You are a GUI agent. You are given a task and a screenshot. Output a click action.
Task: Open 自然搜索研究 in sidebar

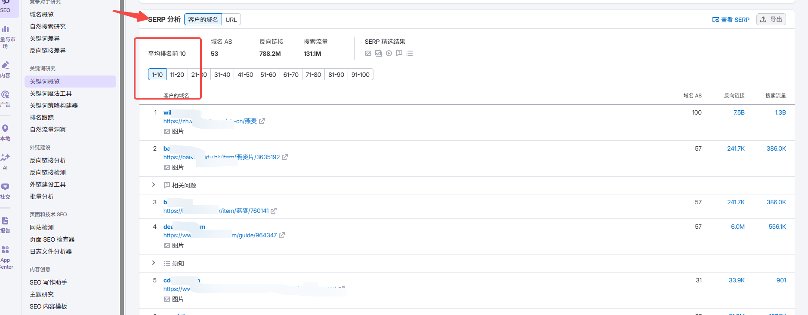(x=48, y=27)
